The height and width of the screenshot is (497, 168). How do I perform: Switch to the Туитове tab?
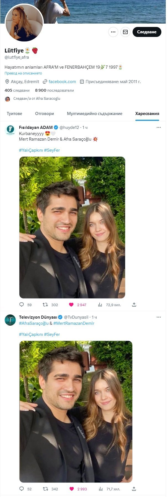(14, 114)
